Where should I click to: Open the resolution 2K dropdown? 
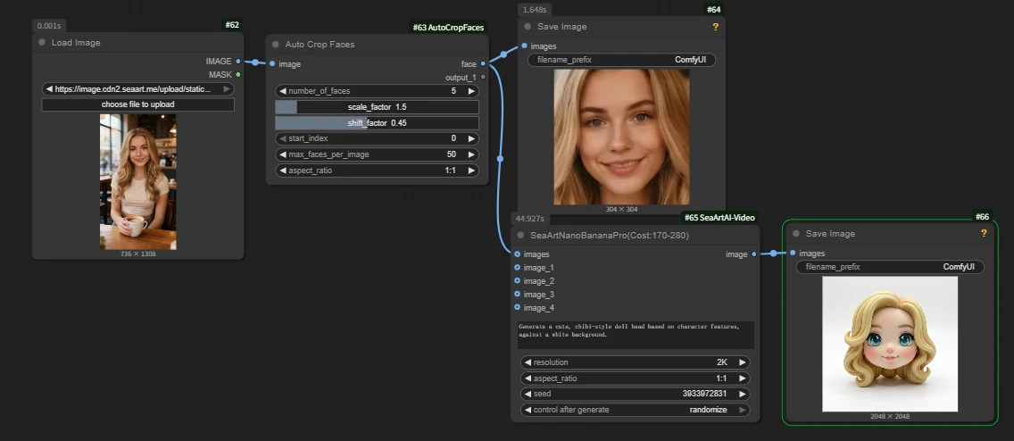[635, 362]
